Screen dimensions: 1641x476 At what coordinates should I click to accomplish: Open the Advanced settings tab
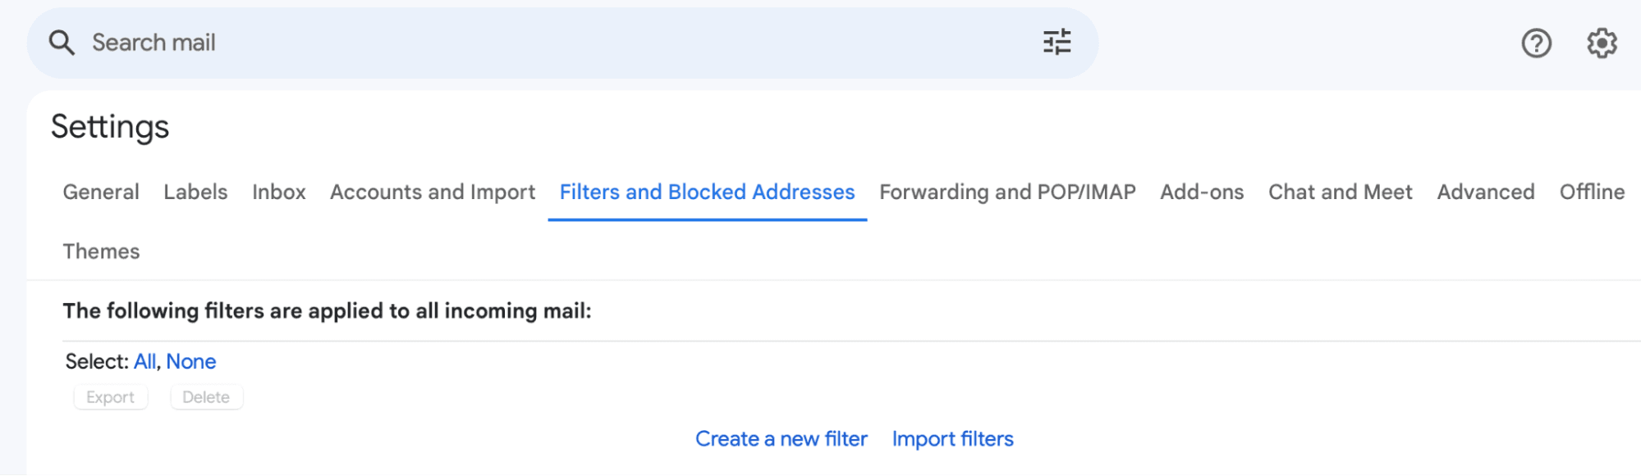tap(1486, 192)
